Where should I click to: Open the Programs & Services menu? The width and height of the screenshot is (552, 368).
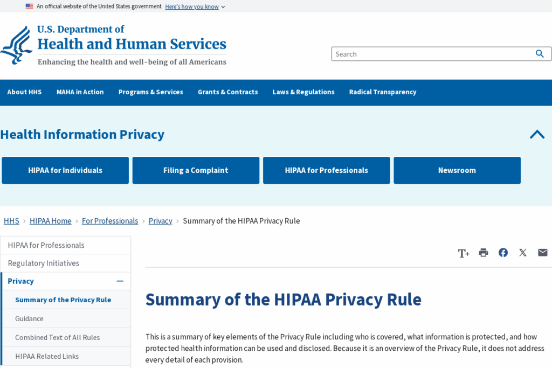tap(151, 92)
